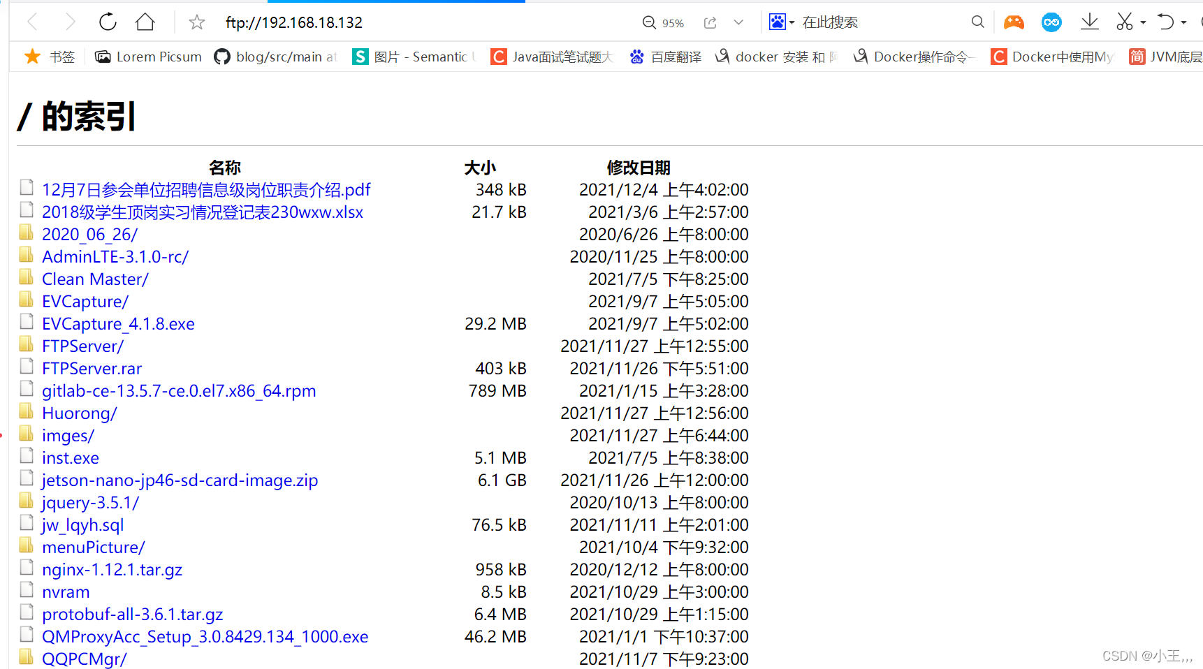Download QMProxyAcc_Setup exe file
The image size is (1203, 669).
205,637
